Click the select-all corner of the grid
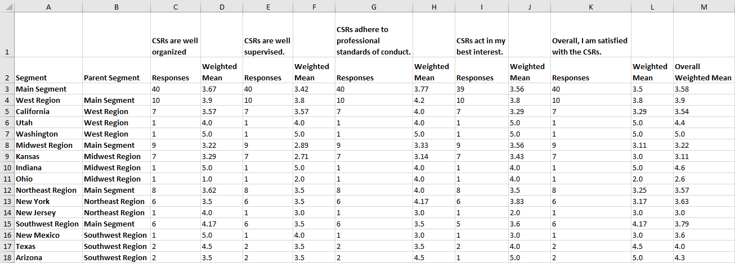This screenshot has width=735, height=263. tap(6, 6)
